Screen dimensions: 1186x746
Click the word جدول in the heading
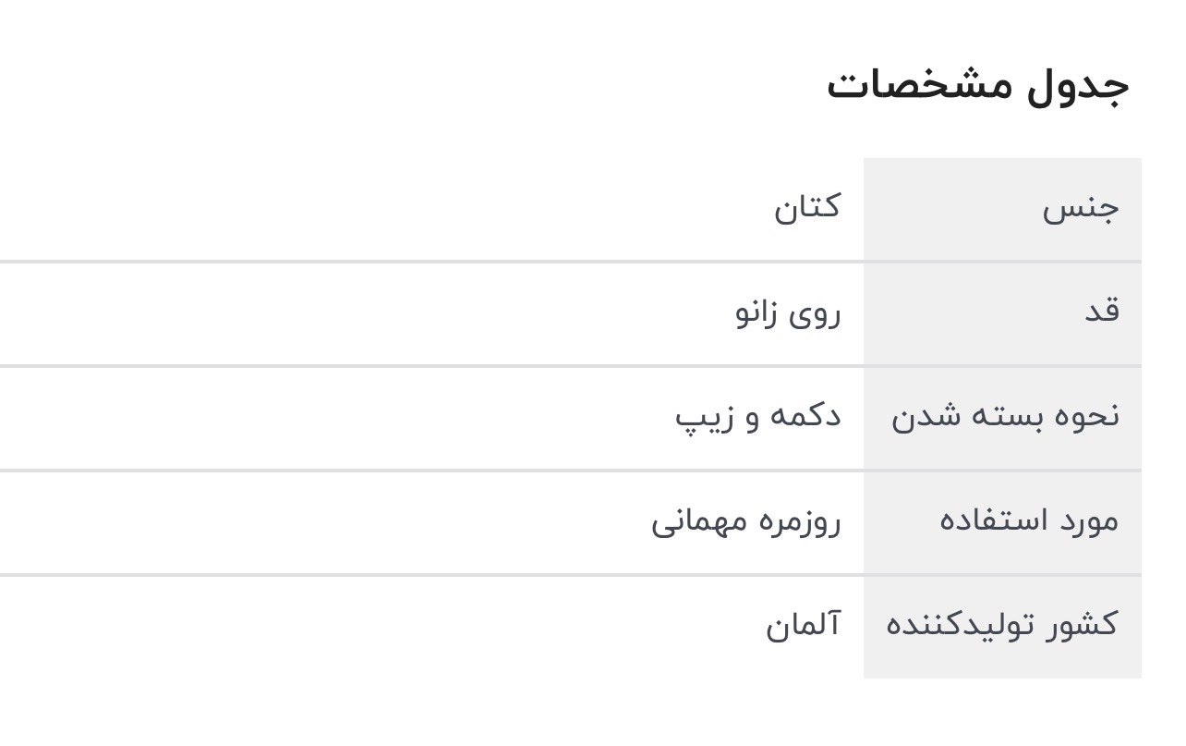point(1078,85)
